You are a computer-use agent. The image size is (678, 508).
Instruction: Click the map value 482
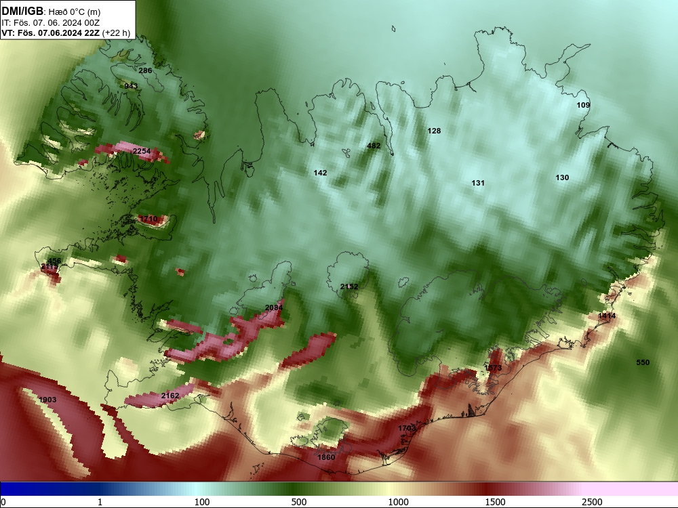(374, 146)
